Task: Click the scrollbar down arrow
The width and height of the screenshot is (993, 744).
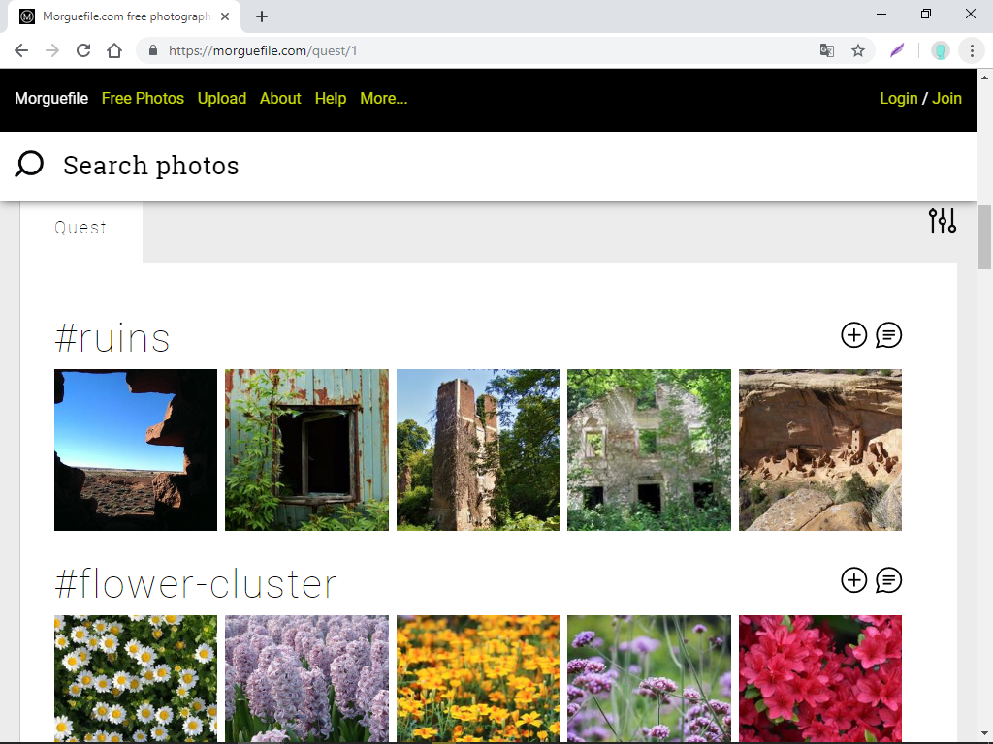Action: coord(985,734)
